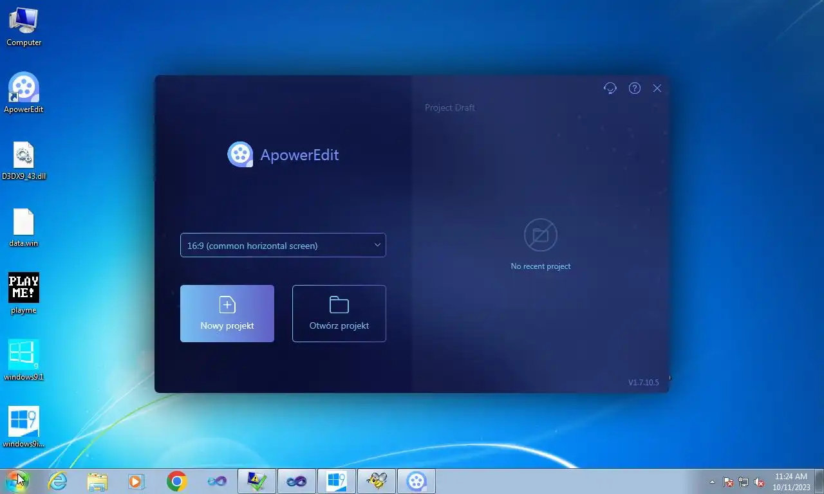Switch to the bee icon taskbar app
The width and height of the screenshot is (824, 494).
click(x=377, y=481)
